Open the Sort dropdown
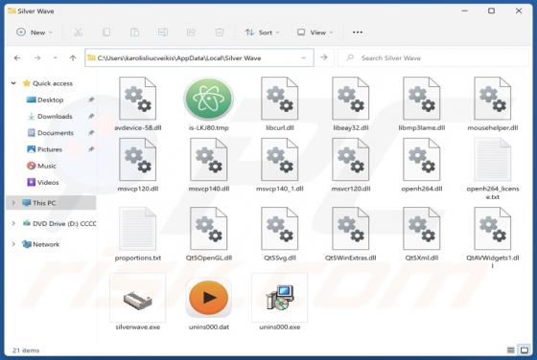This screenshot has height=360, width=537. point(262,33)
